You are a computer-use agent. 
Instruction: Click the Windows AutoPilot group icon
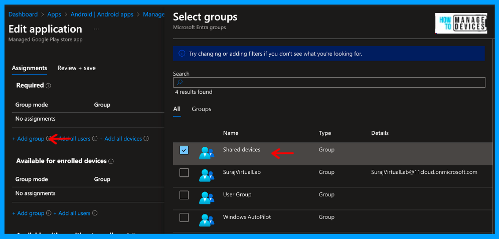[207, 220]
